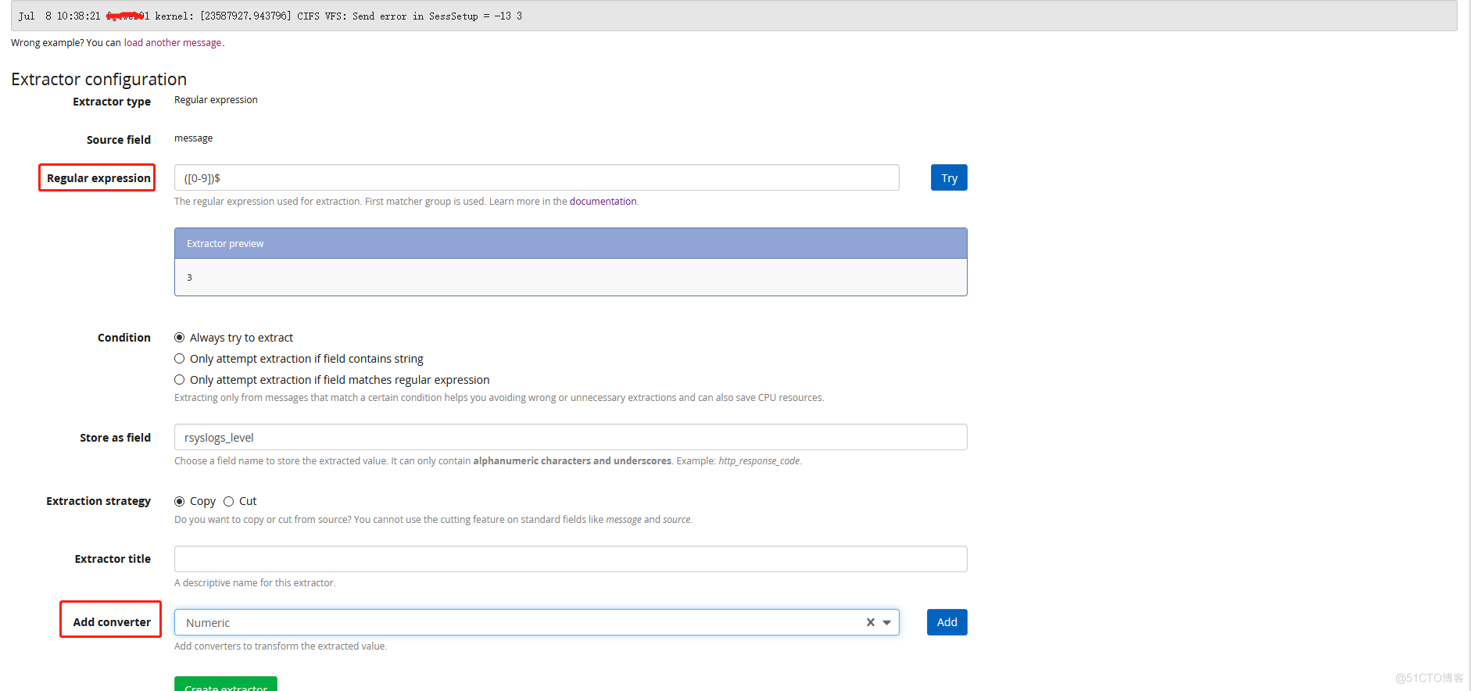The image size is (1471, 691).
Task: Click the Extractor configuration heading
Action: 98,79
